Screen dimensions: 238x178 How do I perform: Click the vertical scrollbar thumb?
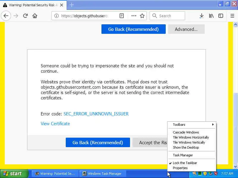click(235, 128)
